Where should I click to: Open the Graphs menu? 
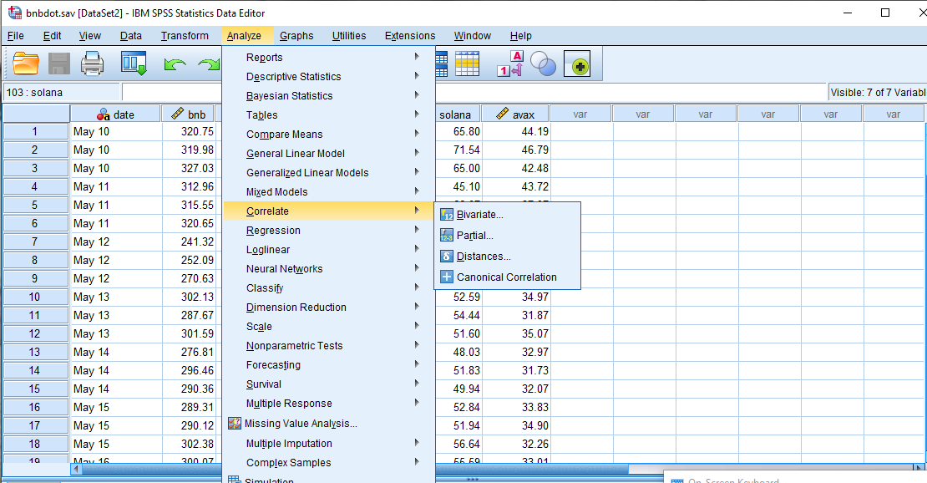point(296,35)
